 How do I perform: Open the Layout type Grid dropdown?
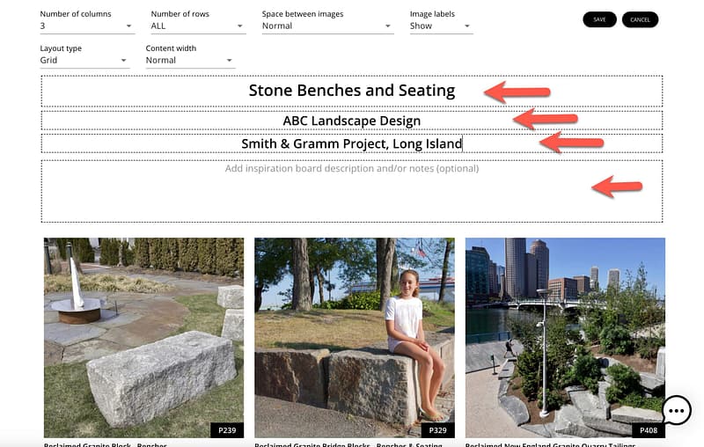coord(84,61)
